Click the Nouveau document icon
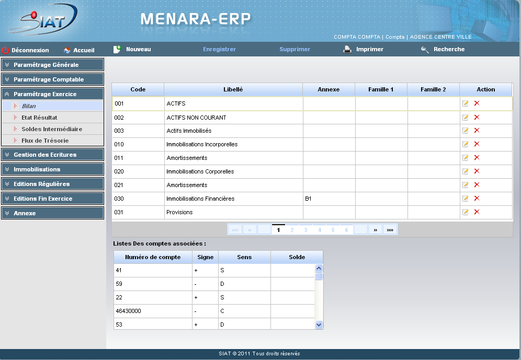521x360 pixels. [x=117, y=50]
